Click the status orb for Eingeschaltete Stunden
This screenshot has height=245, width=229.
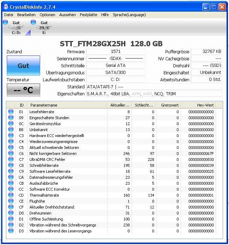point(11,117)
